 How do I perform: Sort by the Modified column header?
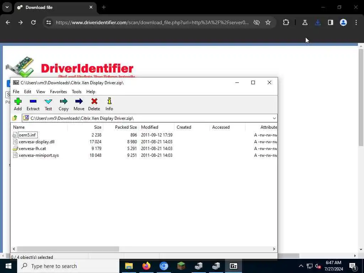tap(157, 127)
